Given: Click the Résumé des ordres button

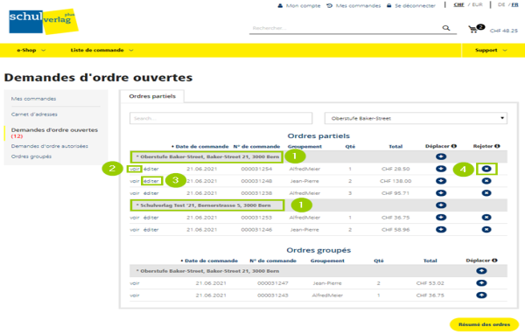Looking at the screenshot, I should click(484, 324).
